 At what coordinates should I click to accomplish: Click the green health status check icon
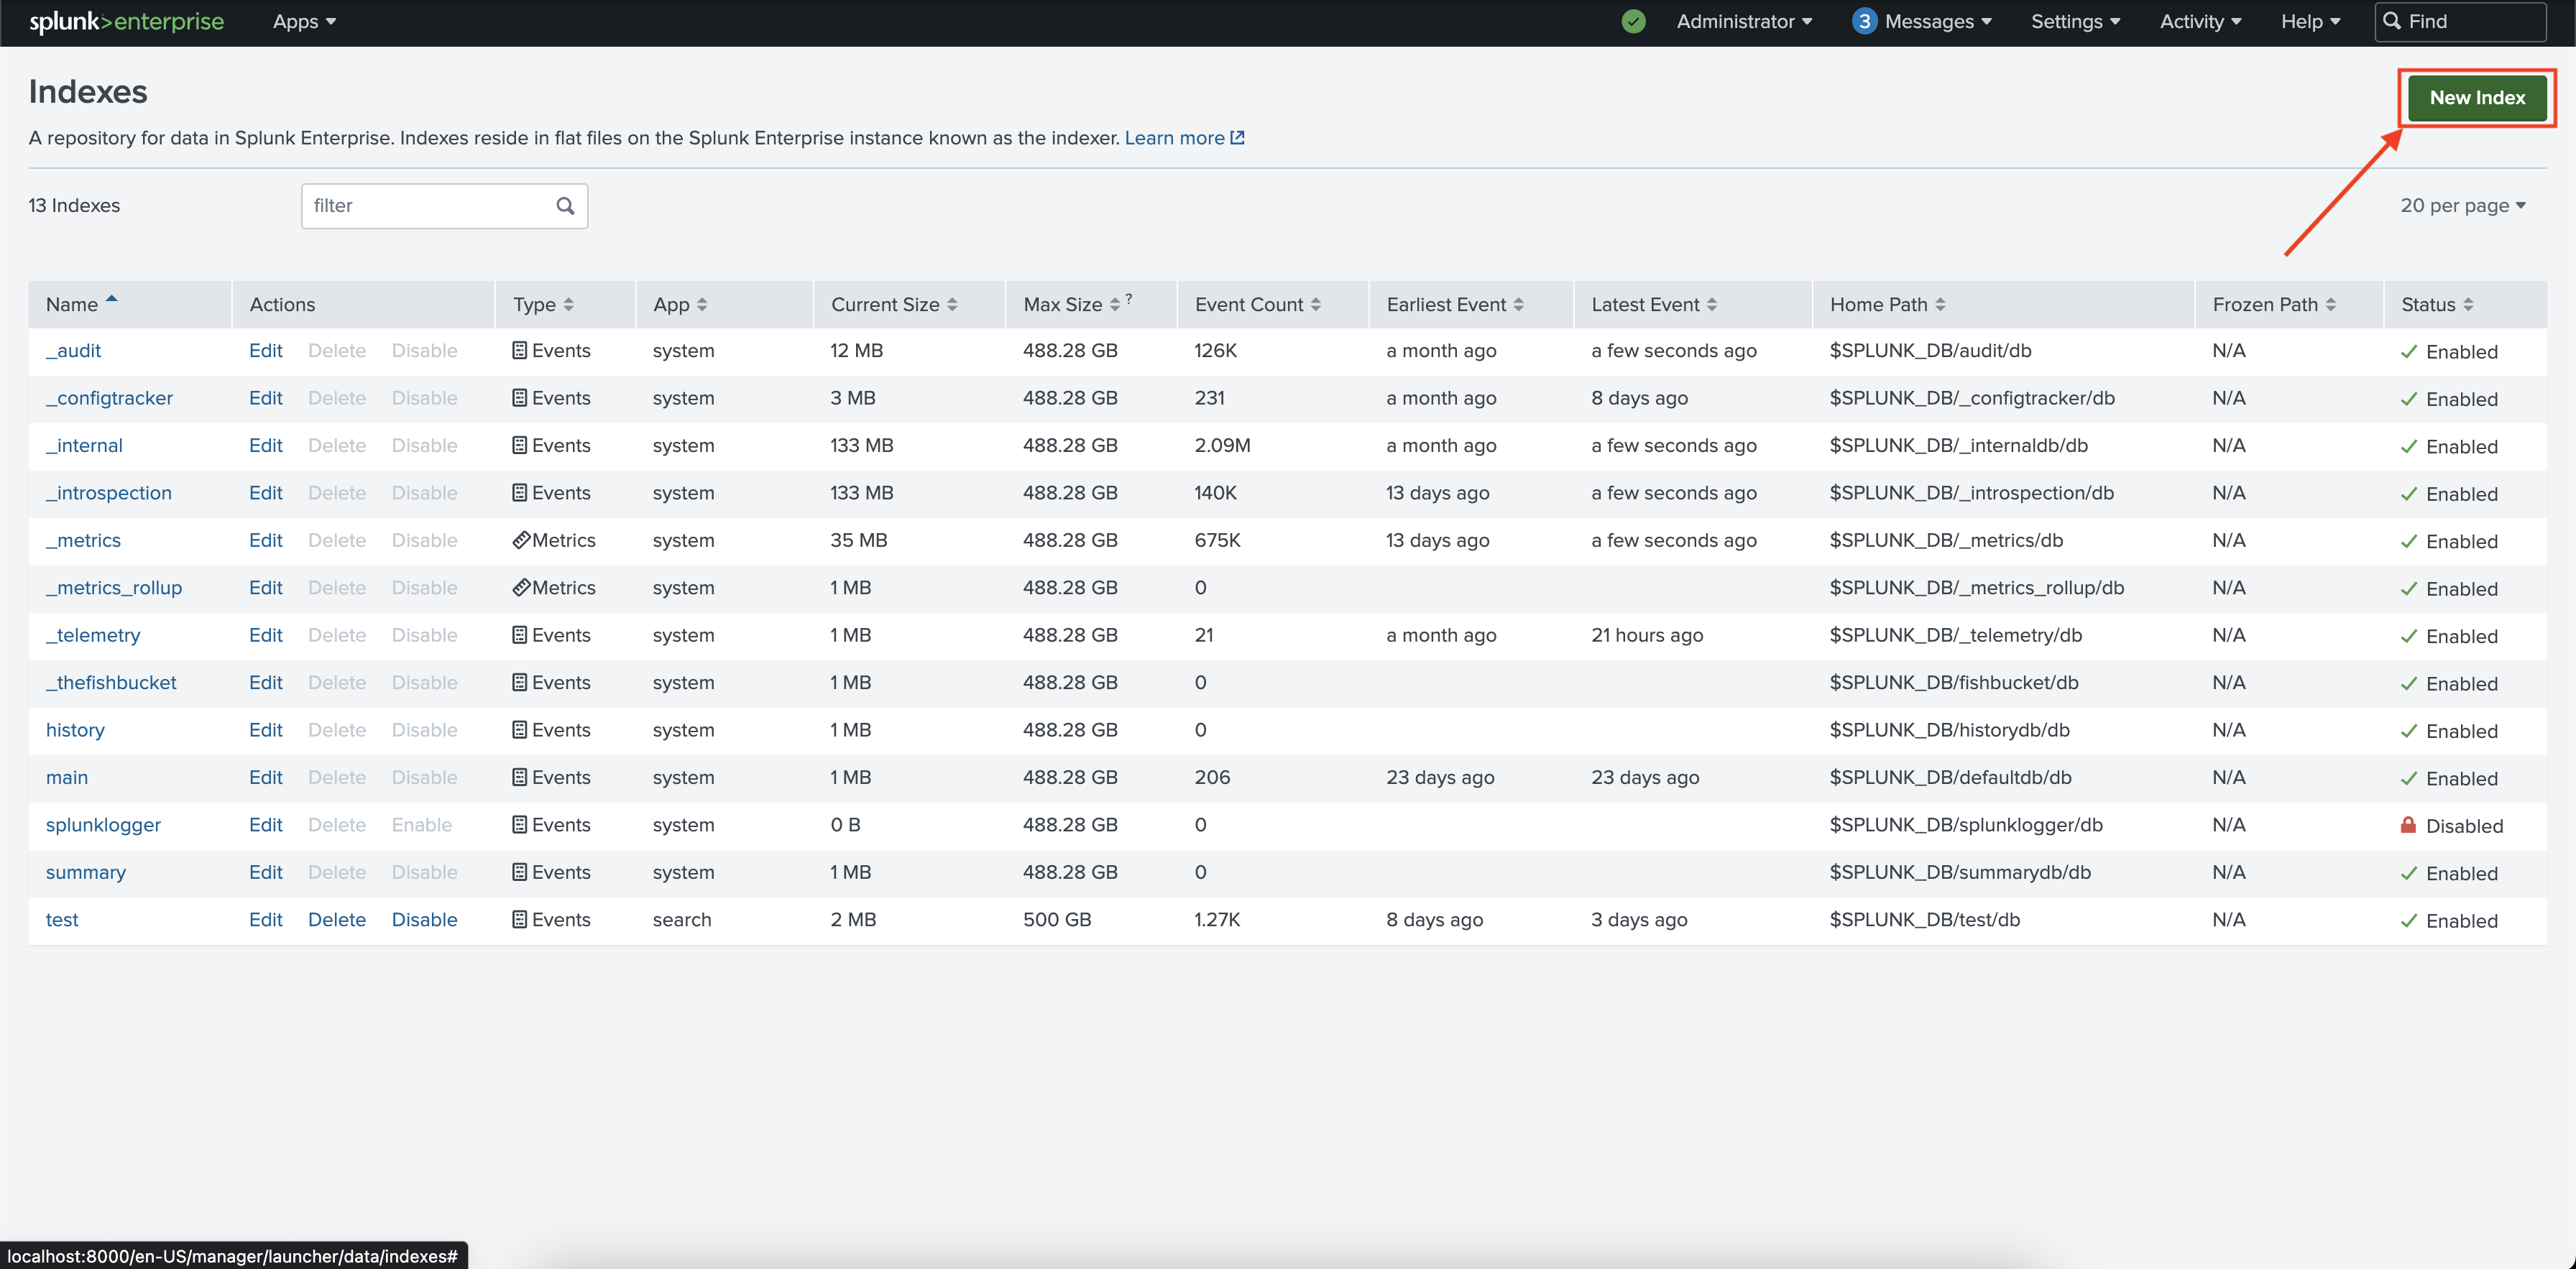point(1633,21)
